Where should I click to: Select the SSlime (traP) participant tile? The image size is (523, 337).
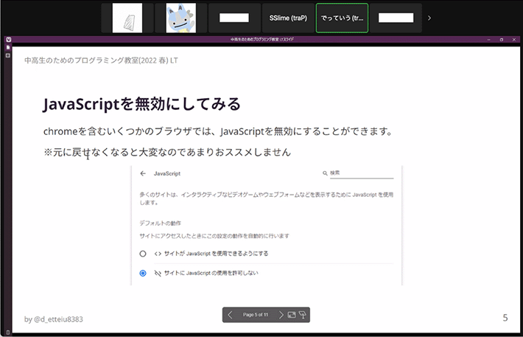point(287,18)
